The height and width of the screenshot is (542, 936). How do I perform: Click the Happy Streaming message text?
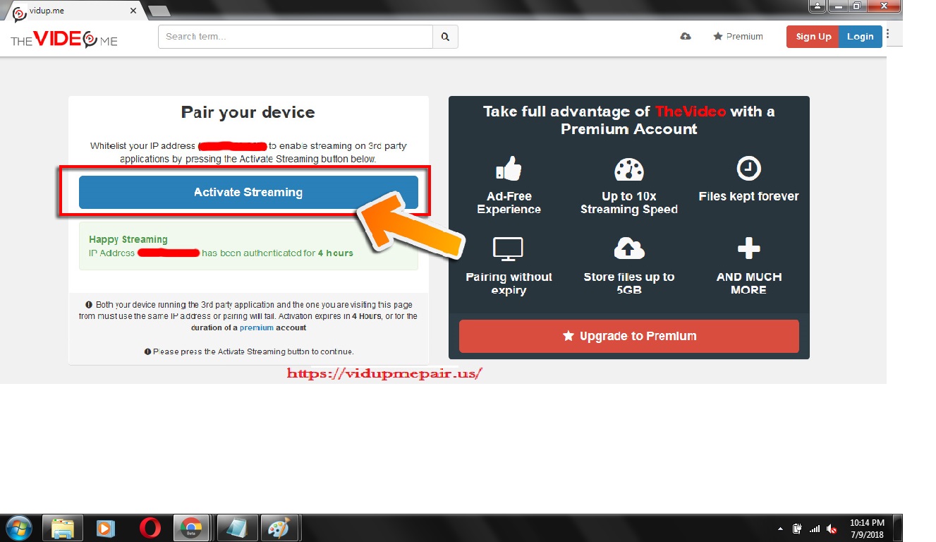tap(128, 239)
